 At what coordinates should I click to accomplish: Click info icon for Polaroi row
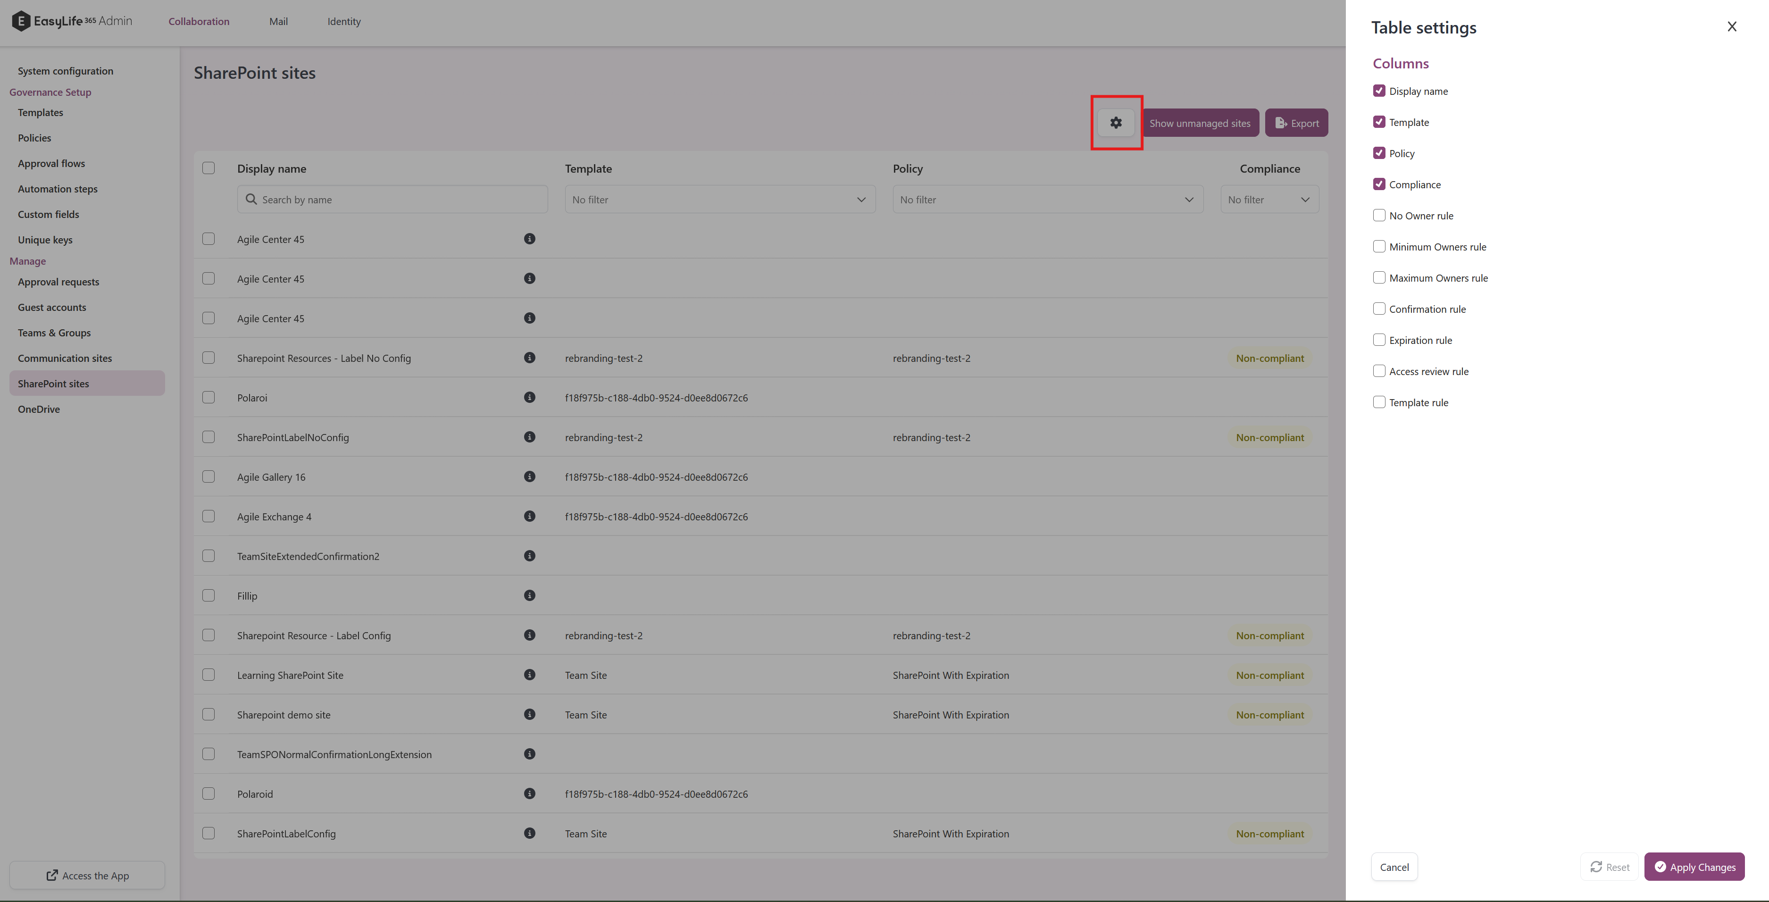click(529, 397)
